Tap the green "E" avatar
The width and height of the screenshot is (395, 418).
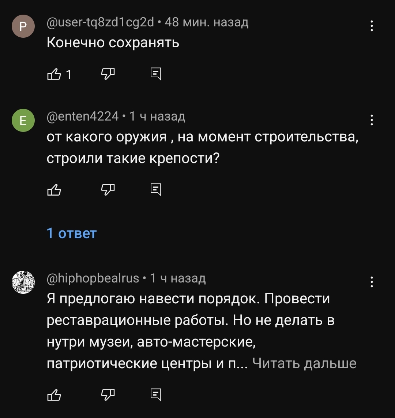coord(23,120)
